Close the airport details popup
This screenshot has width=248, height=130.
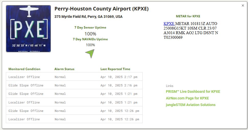pyautogui.click(x=243, y=6)
